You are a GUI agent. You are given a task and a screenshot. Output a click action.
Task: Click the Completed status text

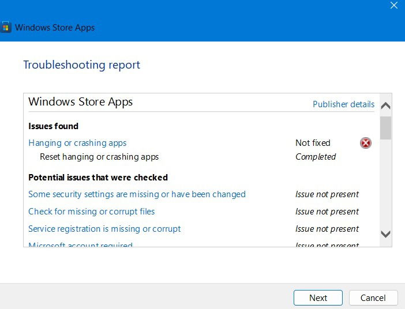coord(316,157)
